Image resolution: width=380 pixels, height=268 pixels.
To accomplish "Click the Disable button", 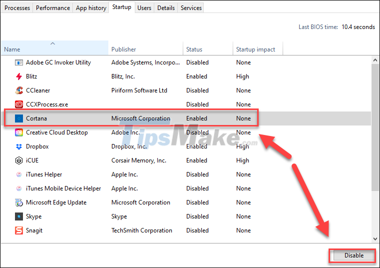I will click(354, 255).
